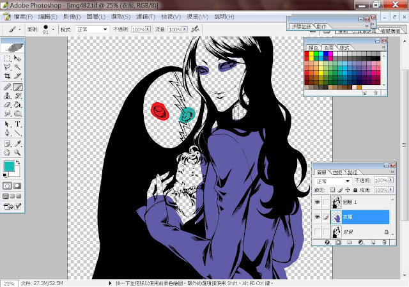Open Swatches panel flyout menu arrows
This screenshot has height=287, width=409.
[x=383, y=47]
